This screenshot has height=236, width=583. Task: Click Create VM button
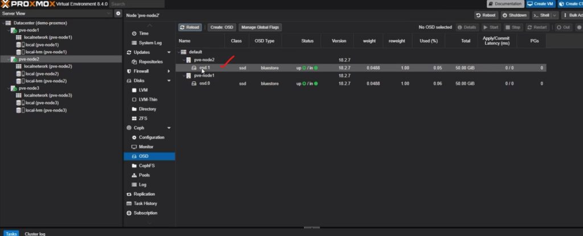click(x=541, y=4)
